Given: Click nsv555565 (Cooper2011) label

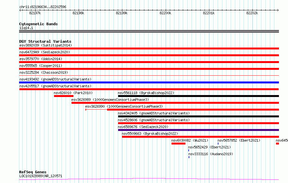Looking at the screenshot, I should coord(41,66).
